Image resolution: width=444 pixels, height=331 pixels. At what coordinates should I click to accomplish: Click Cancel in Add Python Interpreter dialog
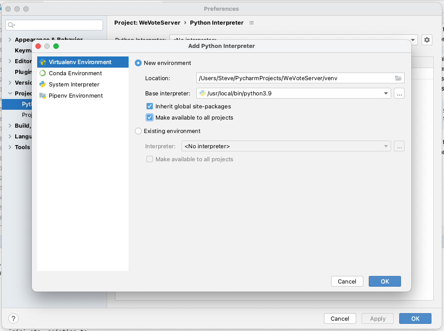tap(347, 281)
